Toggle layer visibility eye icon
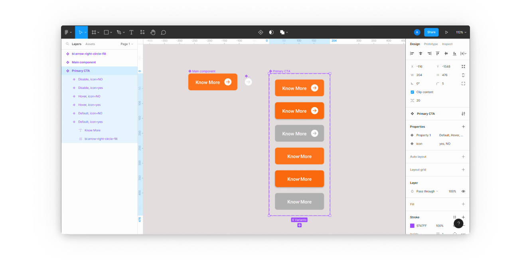Image resolution: width=531 pixels, height=260 pixels. click(463, 191)
